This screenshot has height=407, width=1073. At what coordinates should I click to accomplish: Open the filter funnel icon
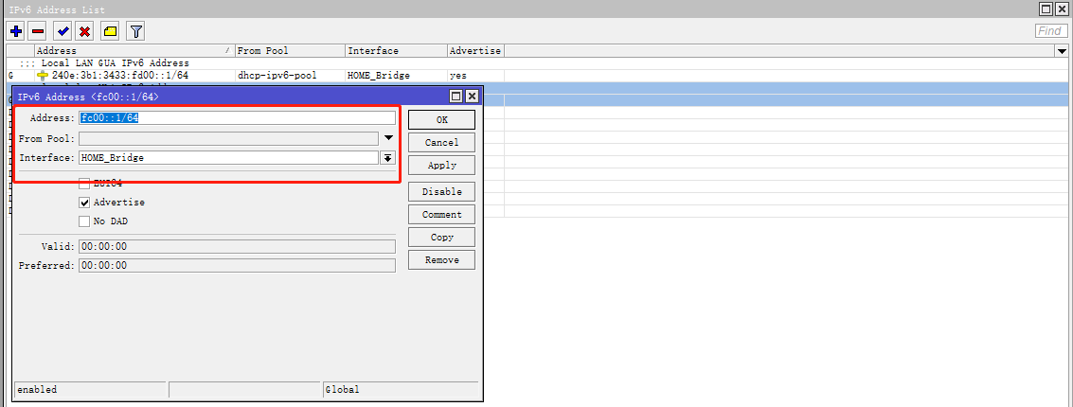tap(136, 31)
